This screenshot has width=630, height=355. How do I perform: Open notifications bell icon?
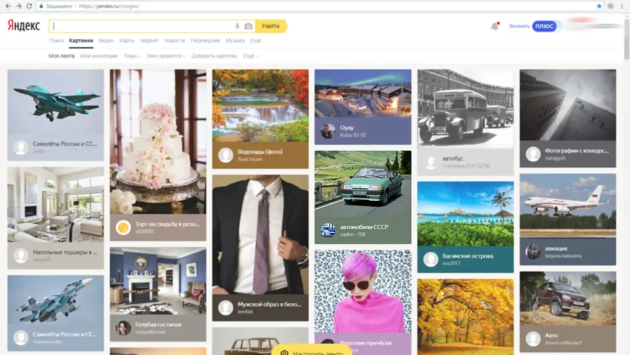point(494,26)
